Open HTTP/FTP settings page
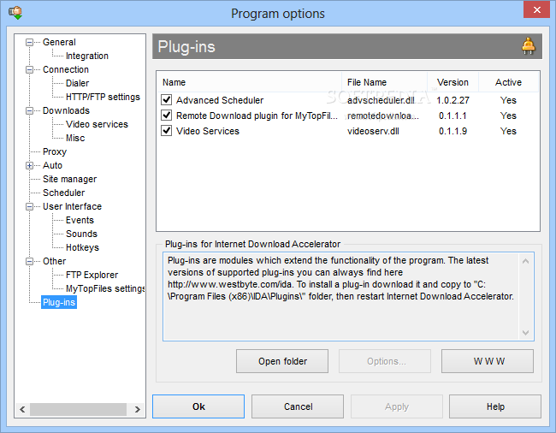The height and width of the screenshot is (433, 556). (103, 97)
